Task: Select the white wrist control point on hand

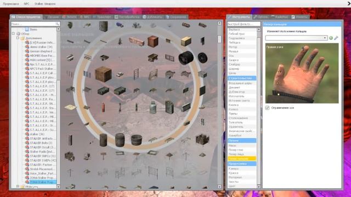Action: coord(279,95)
